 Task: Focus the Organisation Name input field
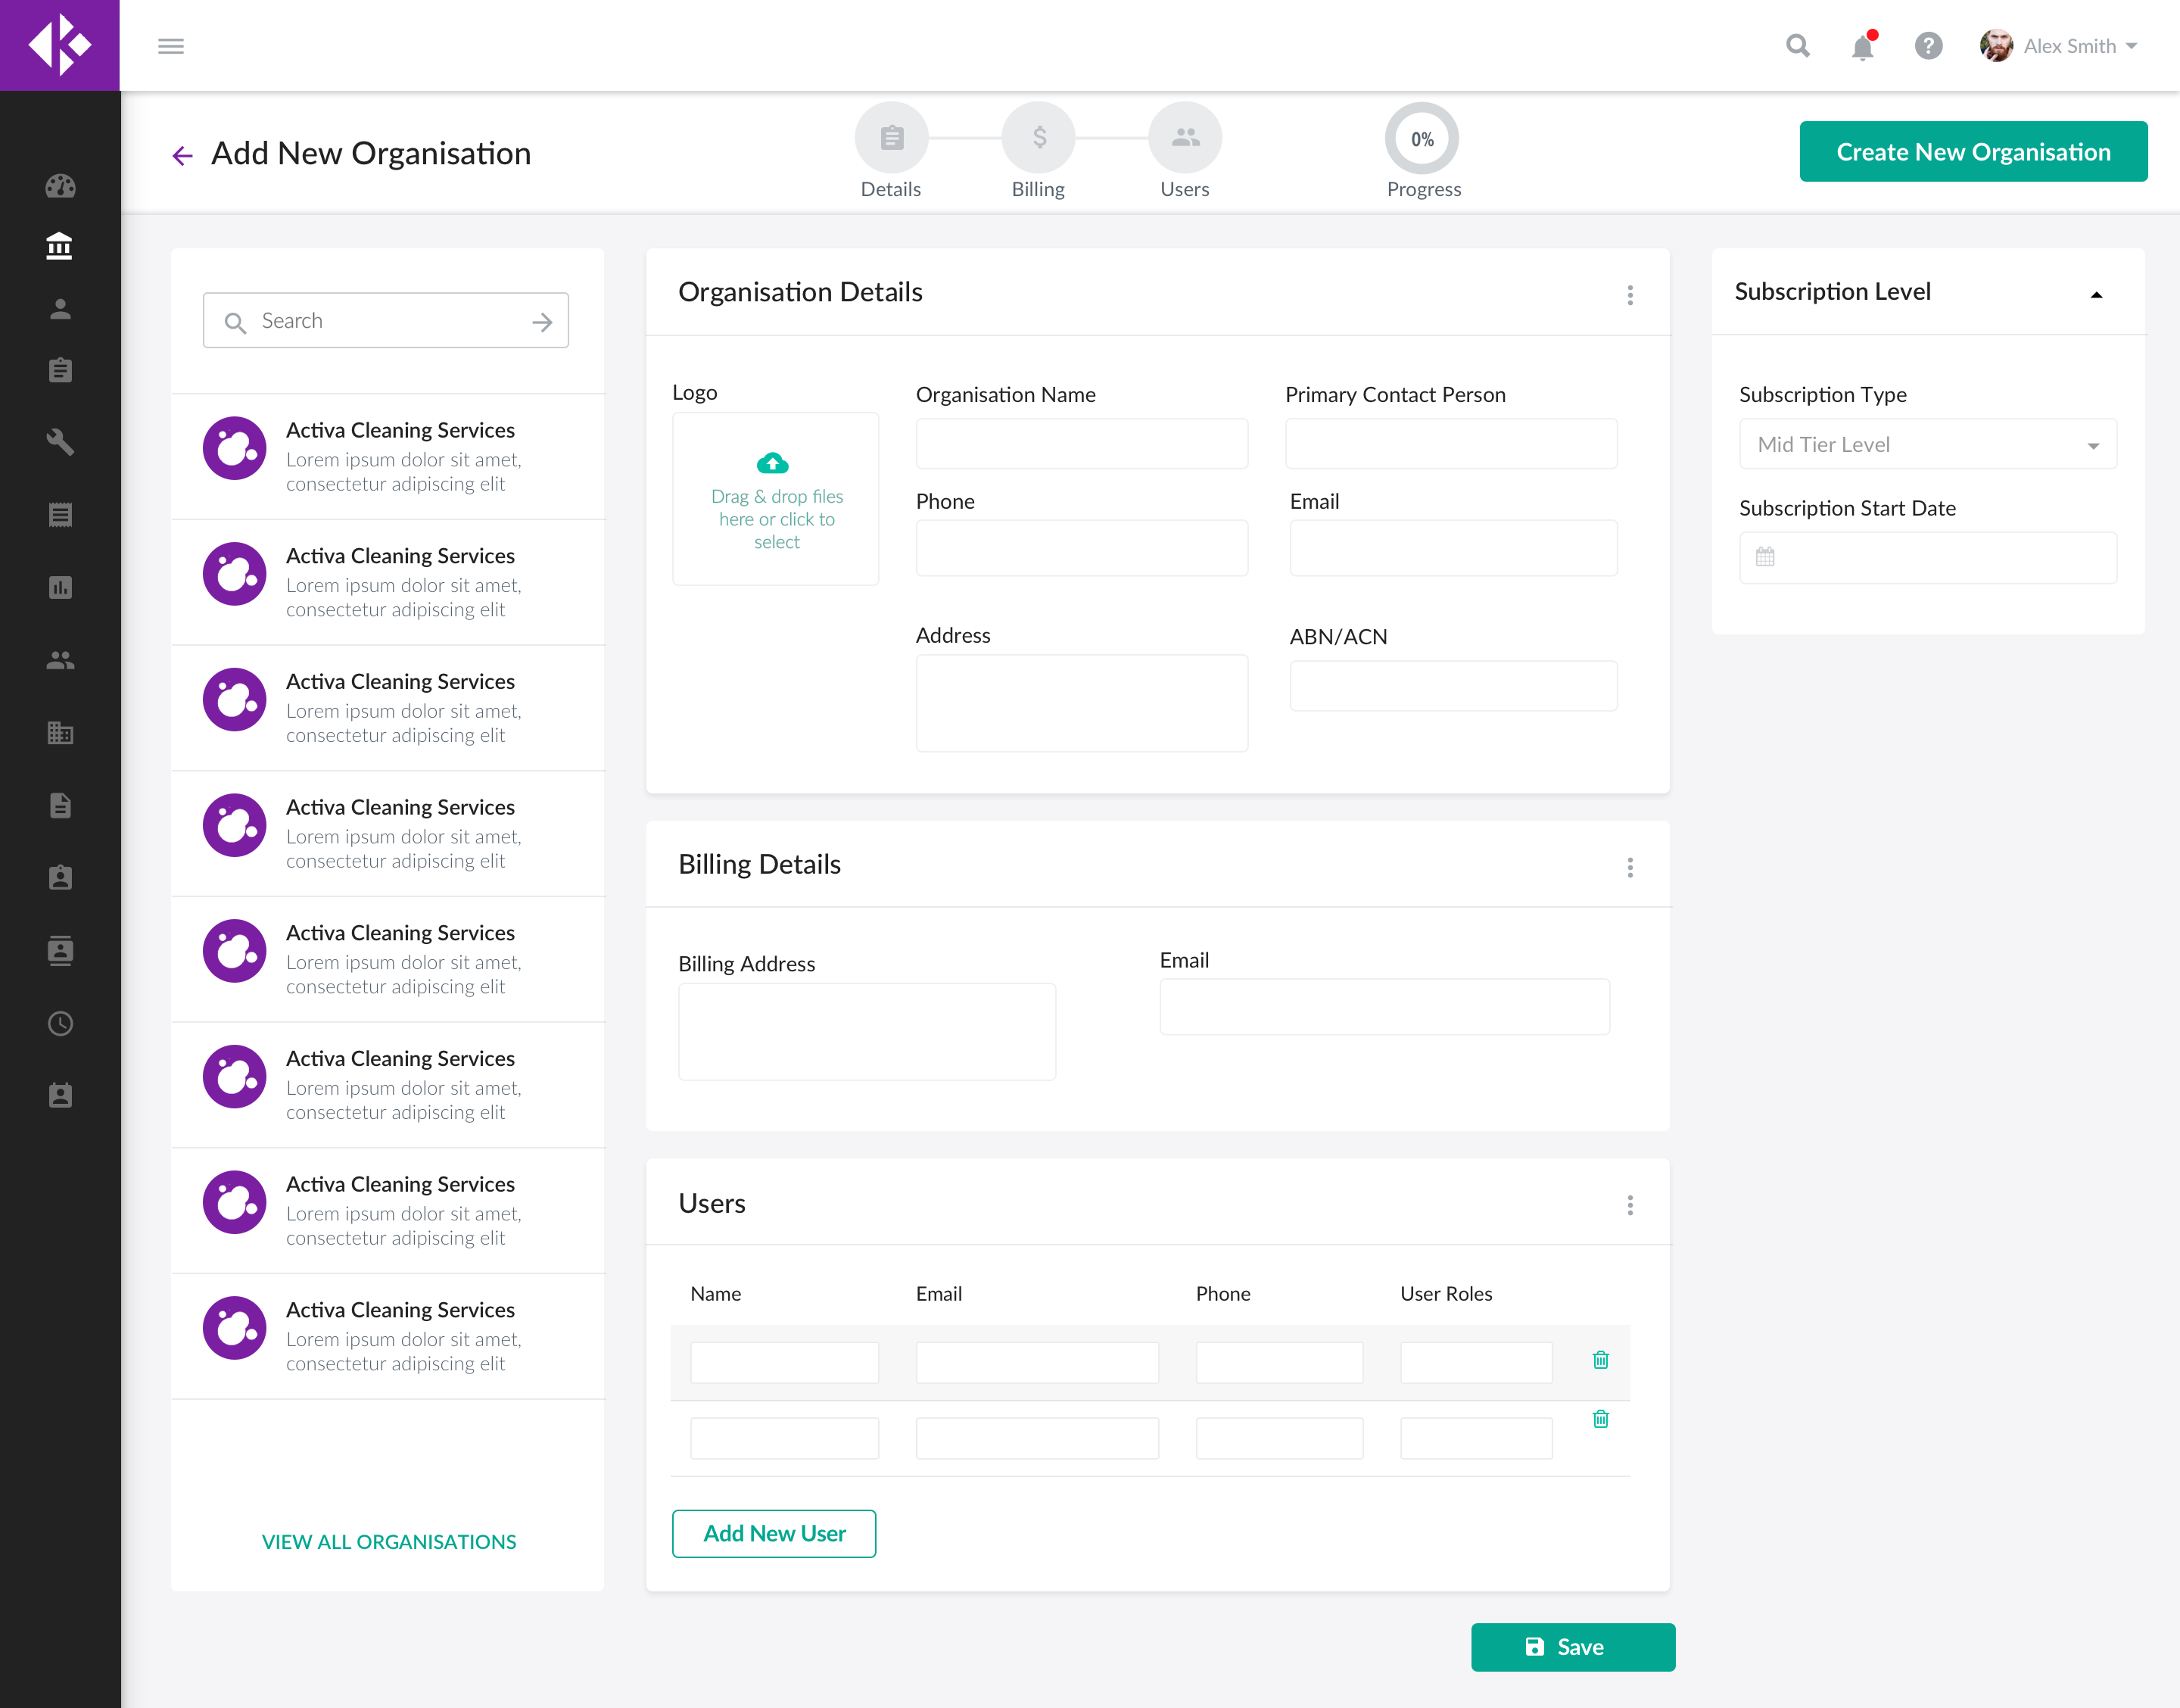[1082, 444]
